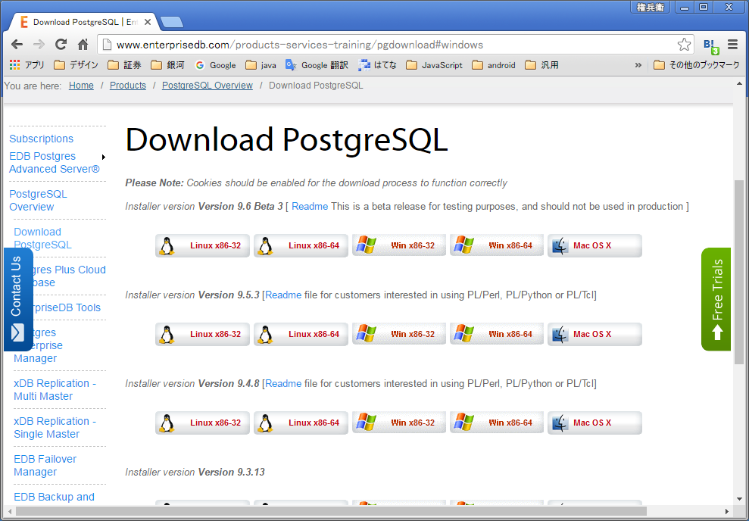Click the address bar URL

[x=299, y=45]
